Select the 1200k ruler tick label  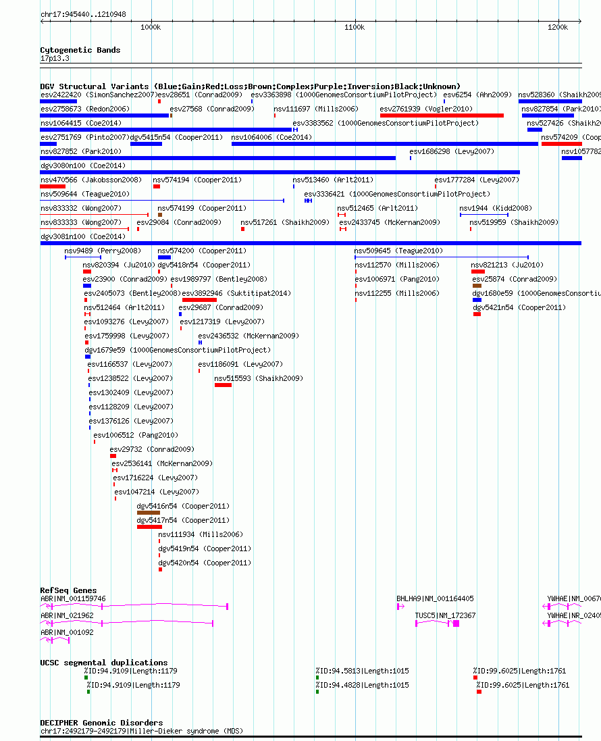558,27
